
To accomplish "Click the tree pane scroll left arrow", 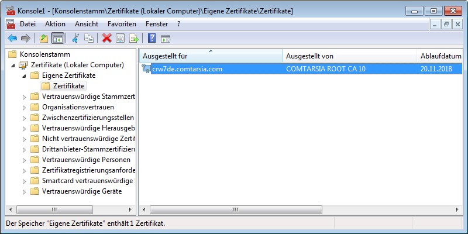I will pos(11,209).
